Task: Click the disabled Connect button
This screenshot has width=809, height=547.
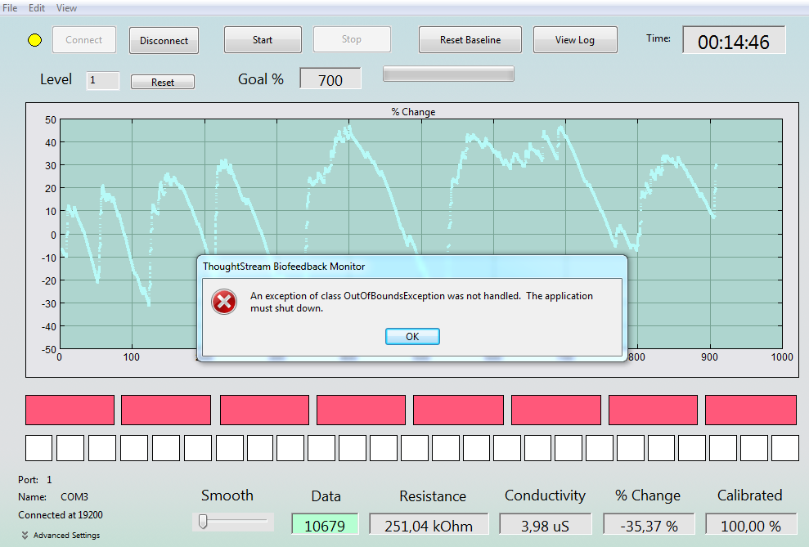Action: click(84, 40)
